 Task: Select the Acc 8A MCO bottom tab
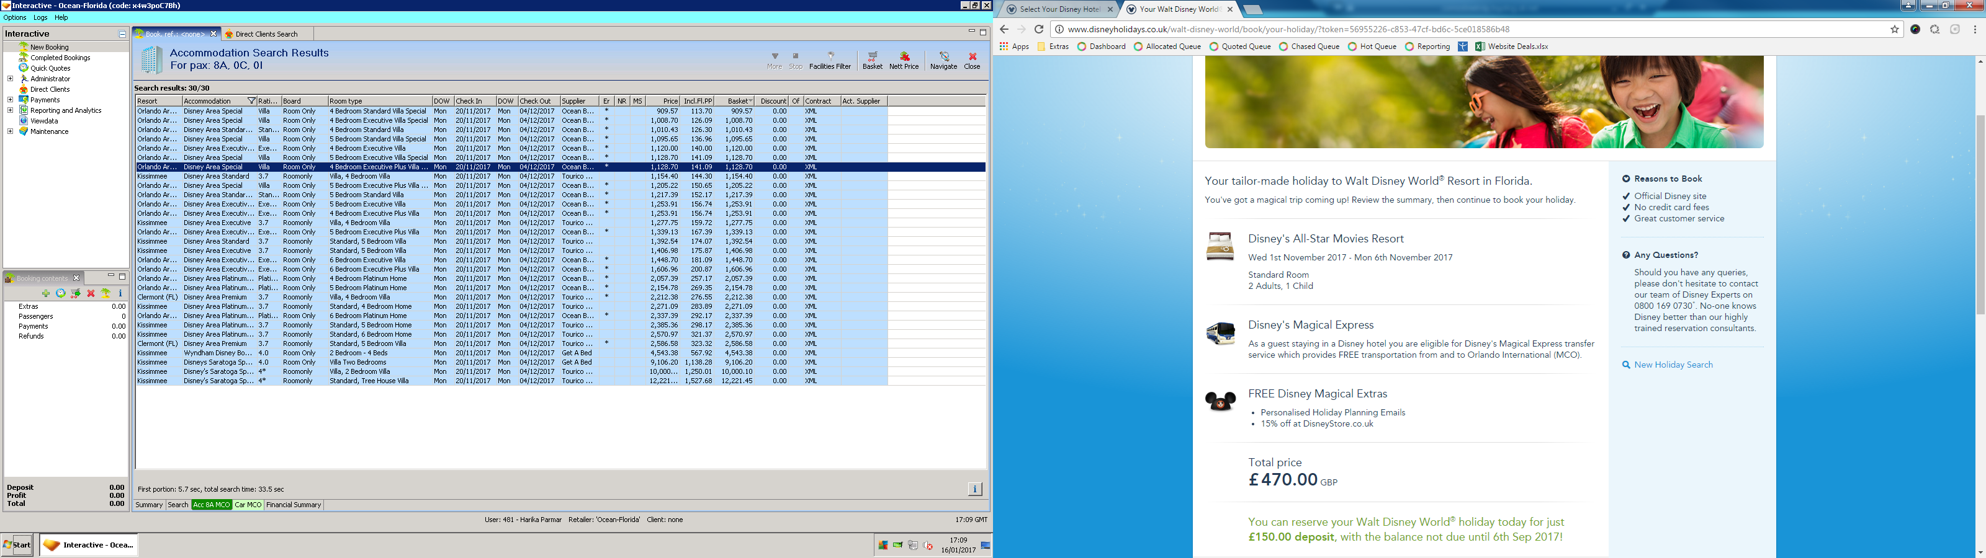tap(211, 505)
